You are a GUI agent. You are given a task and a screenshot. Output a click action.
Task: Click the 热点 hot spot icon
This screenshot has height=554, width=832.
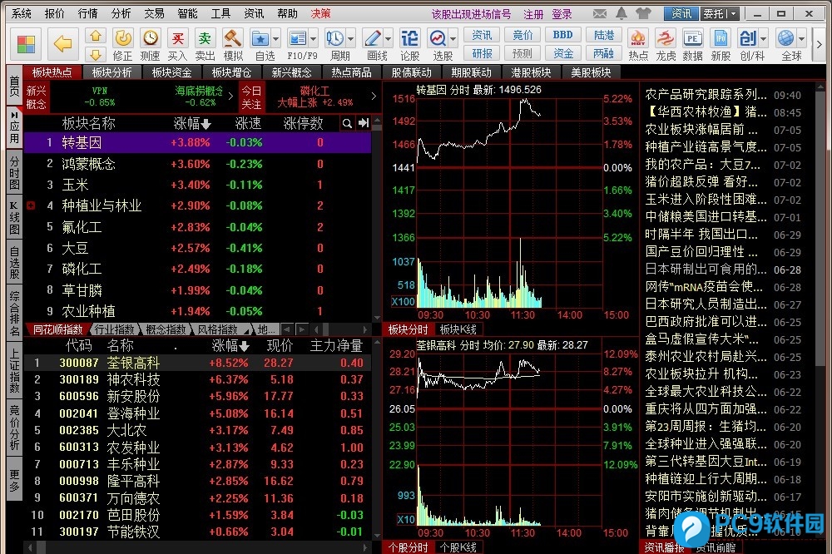tap(638, 45)
